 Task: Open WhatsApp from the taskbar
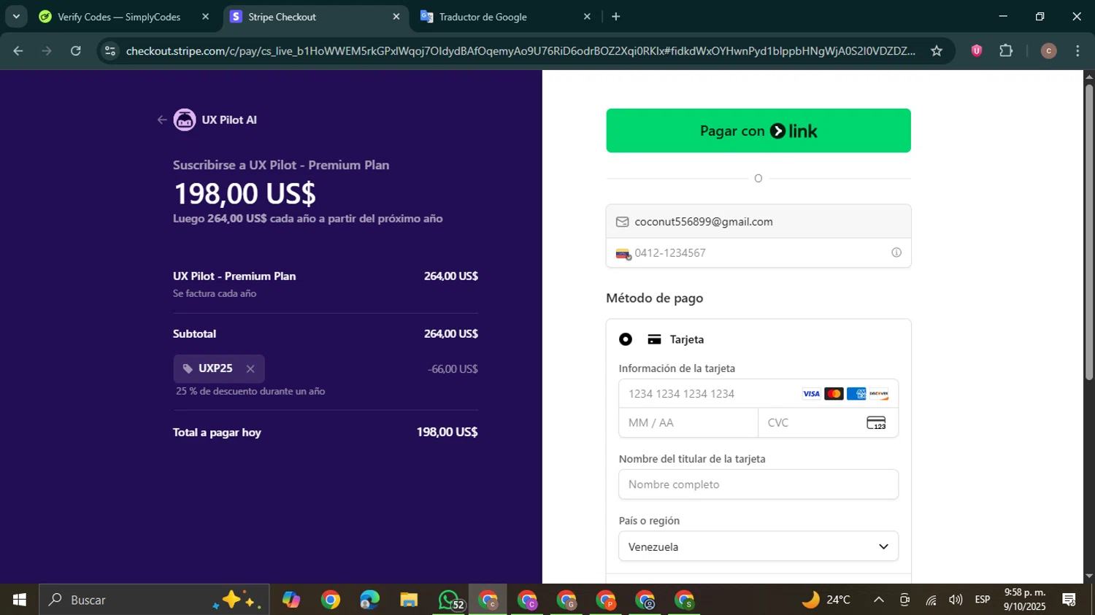[x=448, y=600]
